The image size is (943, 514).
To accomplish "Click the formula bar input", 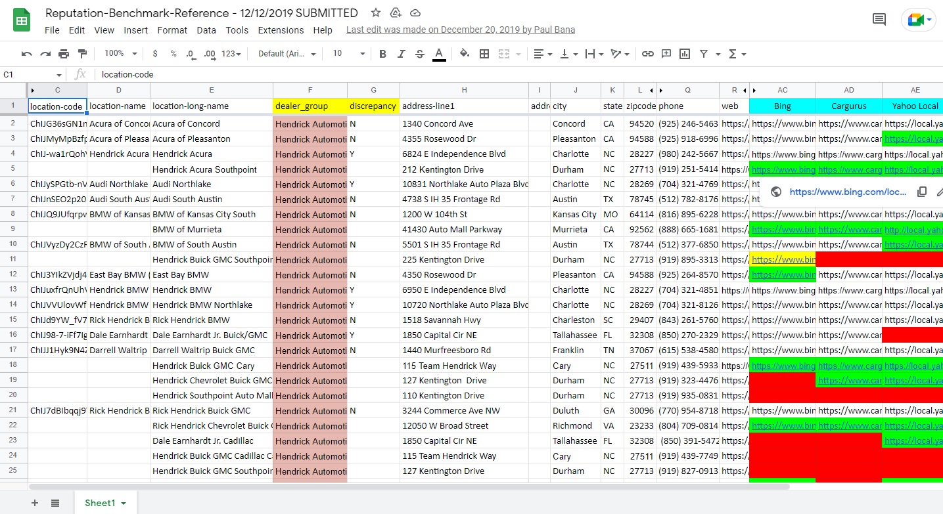I will [519, 75].
